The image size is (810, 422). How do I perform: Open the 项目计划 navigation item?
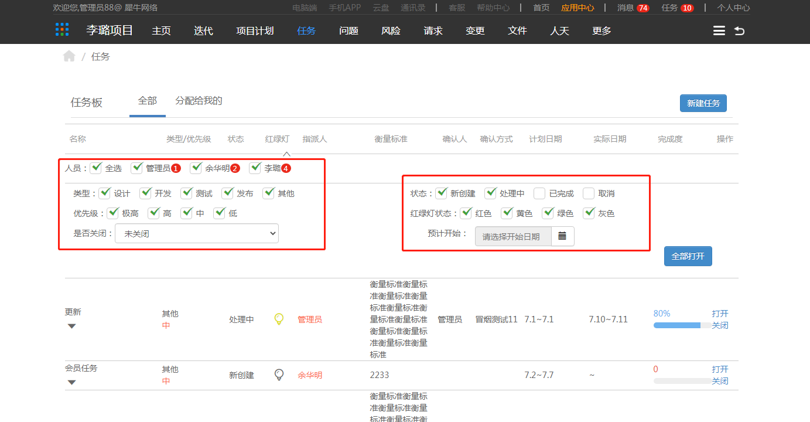pos(255,30)
